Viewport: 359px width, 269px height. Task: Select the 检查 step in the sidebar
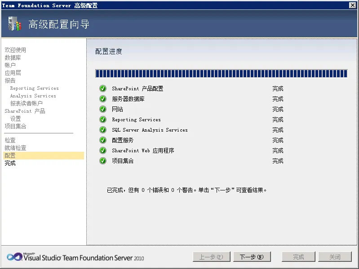tap(10, 140)
